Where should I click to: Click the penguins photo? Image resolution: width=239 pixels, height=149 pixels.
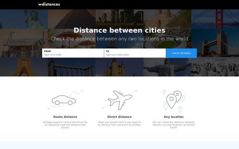215,67
